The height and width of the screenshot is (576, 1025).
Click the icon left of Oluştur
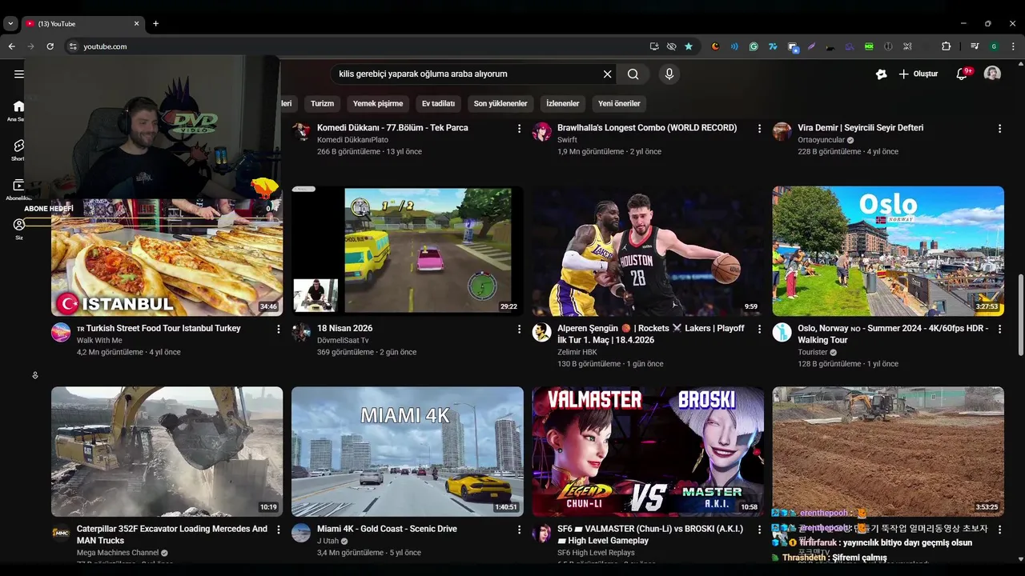tap(881, 74)
